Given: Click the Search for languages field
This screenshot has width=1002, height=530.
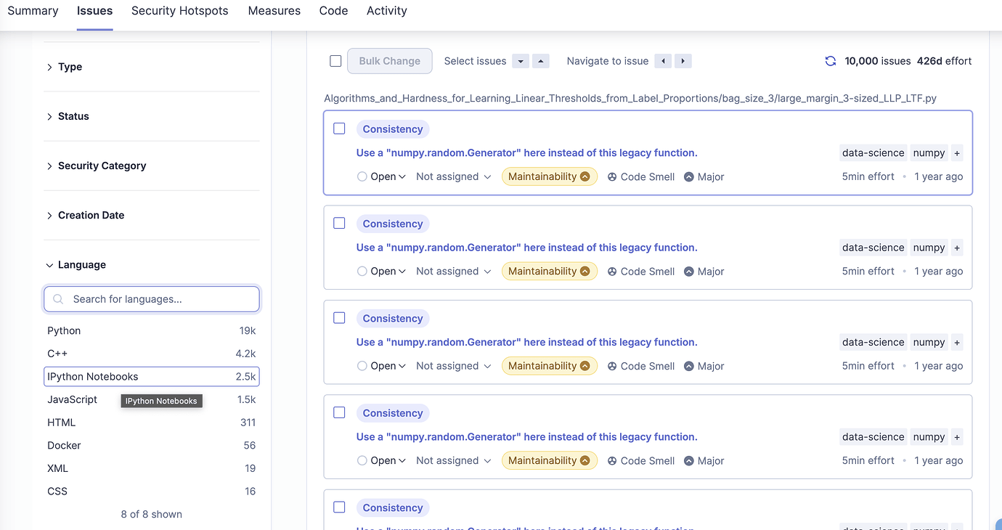Looking at the screenshot, I should tap(152, 299).
